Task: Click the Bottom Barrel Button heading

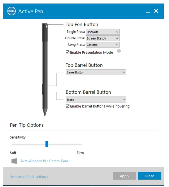Action: 88,92
